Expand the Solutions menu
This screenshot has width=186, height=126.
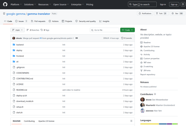[x=30, y=5]
